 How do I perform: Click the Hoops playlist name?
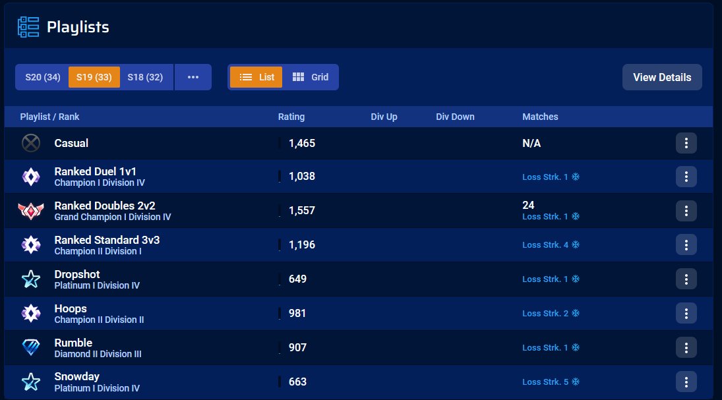click(71, 308)
